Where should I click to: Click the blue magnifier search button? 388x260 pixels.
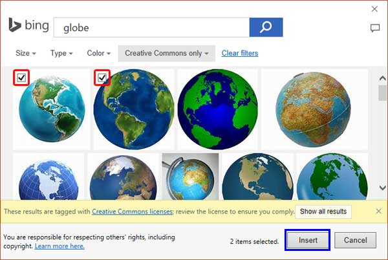click(266, 27)
